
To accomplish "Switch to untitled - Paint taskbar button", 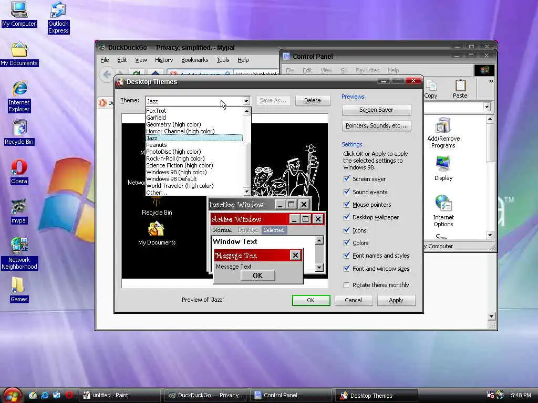I will click(120, 396).
